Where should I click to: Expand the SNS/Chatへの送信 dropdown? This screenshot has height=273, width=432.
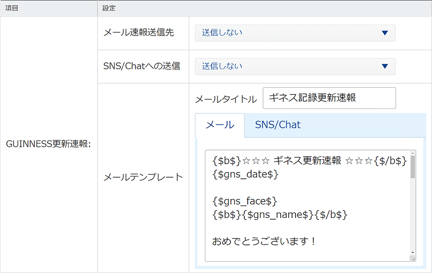click(x=295, y=66)
